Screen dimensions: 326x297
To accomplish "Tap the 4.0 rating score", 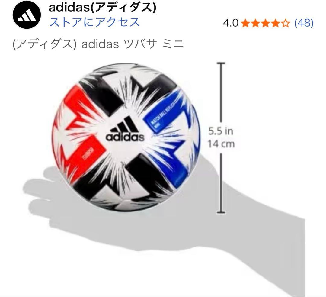I will [231, 23].
